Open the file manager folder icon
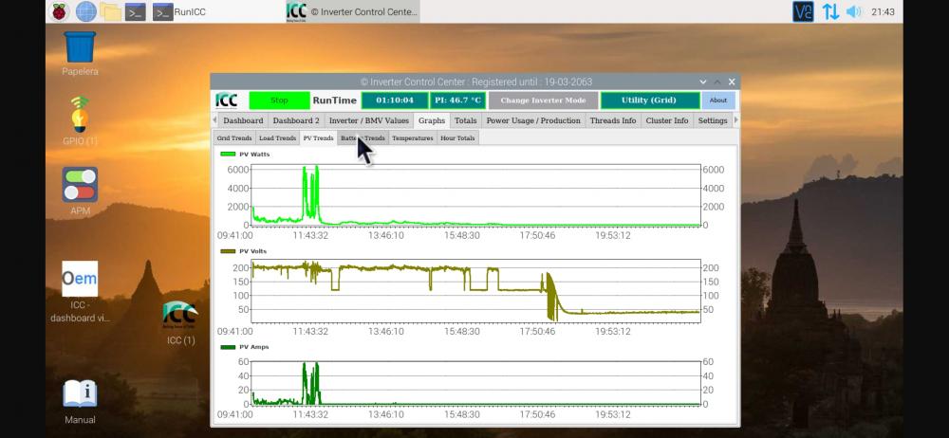This screenshot has height=438, width=949. click(111, 11)
